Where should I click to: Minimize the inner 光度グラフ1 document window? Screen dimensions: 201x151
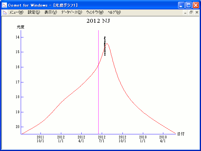point(185,13)
